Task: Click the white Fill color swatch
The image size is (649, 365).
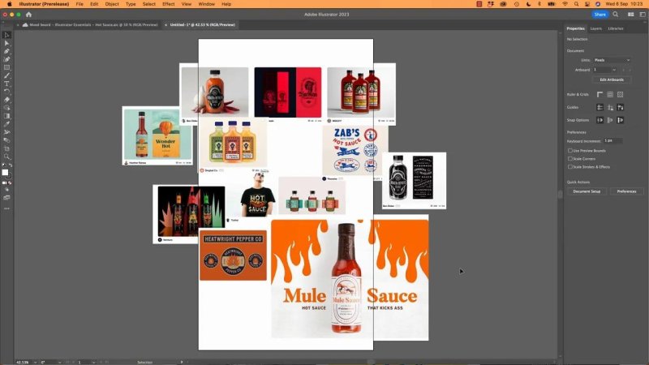Action: pyautogui.click(x=5, y=172)
